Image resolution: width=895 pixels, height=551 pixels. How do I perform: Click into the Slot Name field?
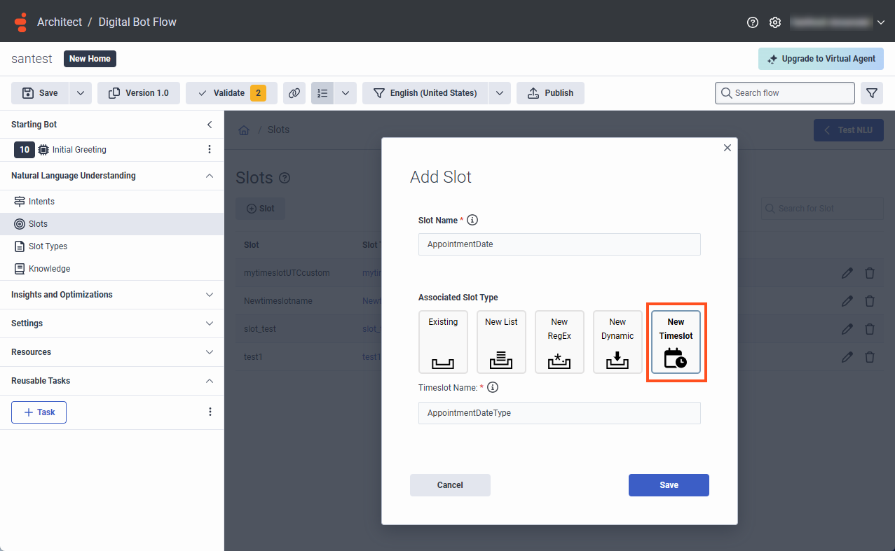[x=559, y=244]
